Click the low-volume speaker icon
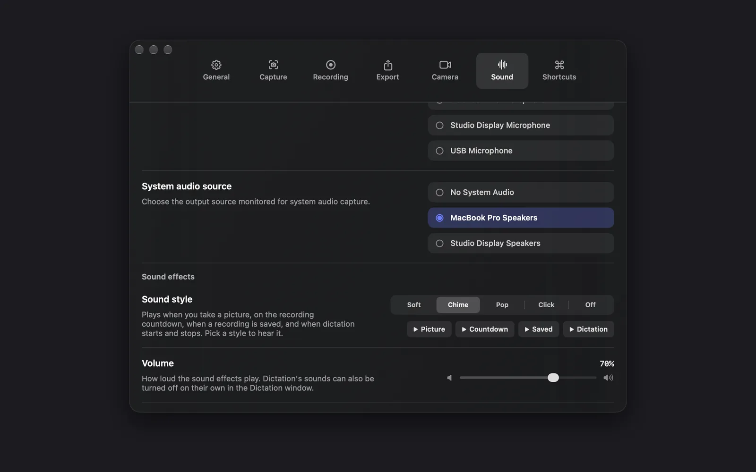756x472 pixels. (x=449, y=378)
